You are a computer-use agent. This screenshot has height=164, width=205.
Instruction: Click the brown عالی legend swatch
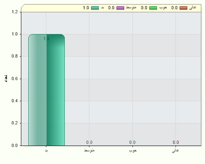pyautogui.click(x=183, y=8)
